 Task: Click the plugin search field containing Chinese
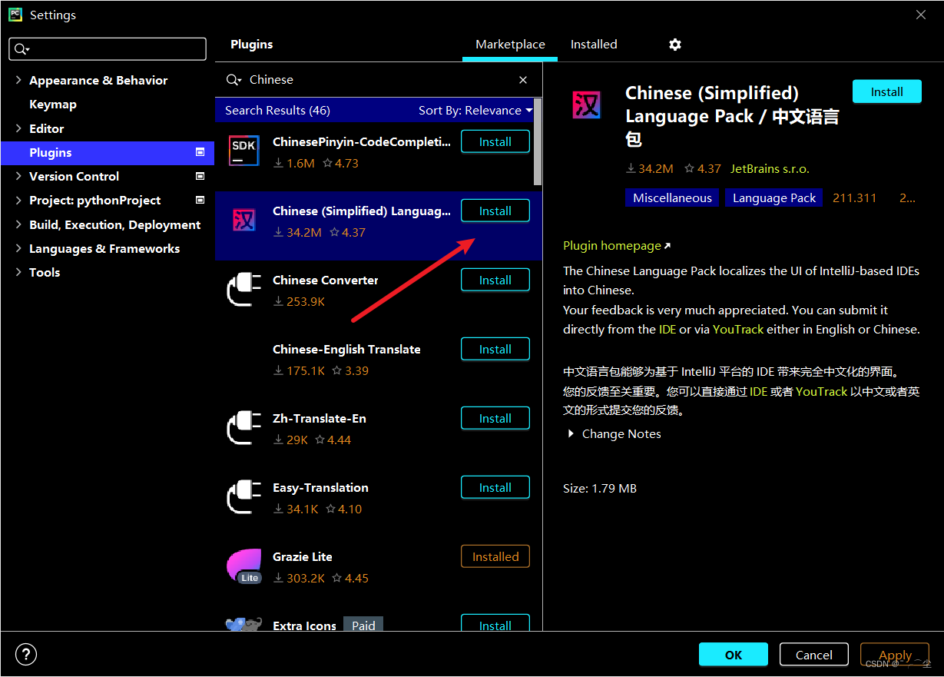tap(380, 80)
